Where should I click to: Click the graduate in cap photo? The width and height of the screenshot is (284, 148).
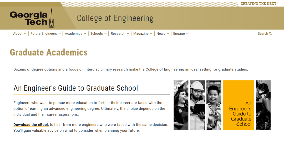[x=181, y=105]
